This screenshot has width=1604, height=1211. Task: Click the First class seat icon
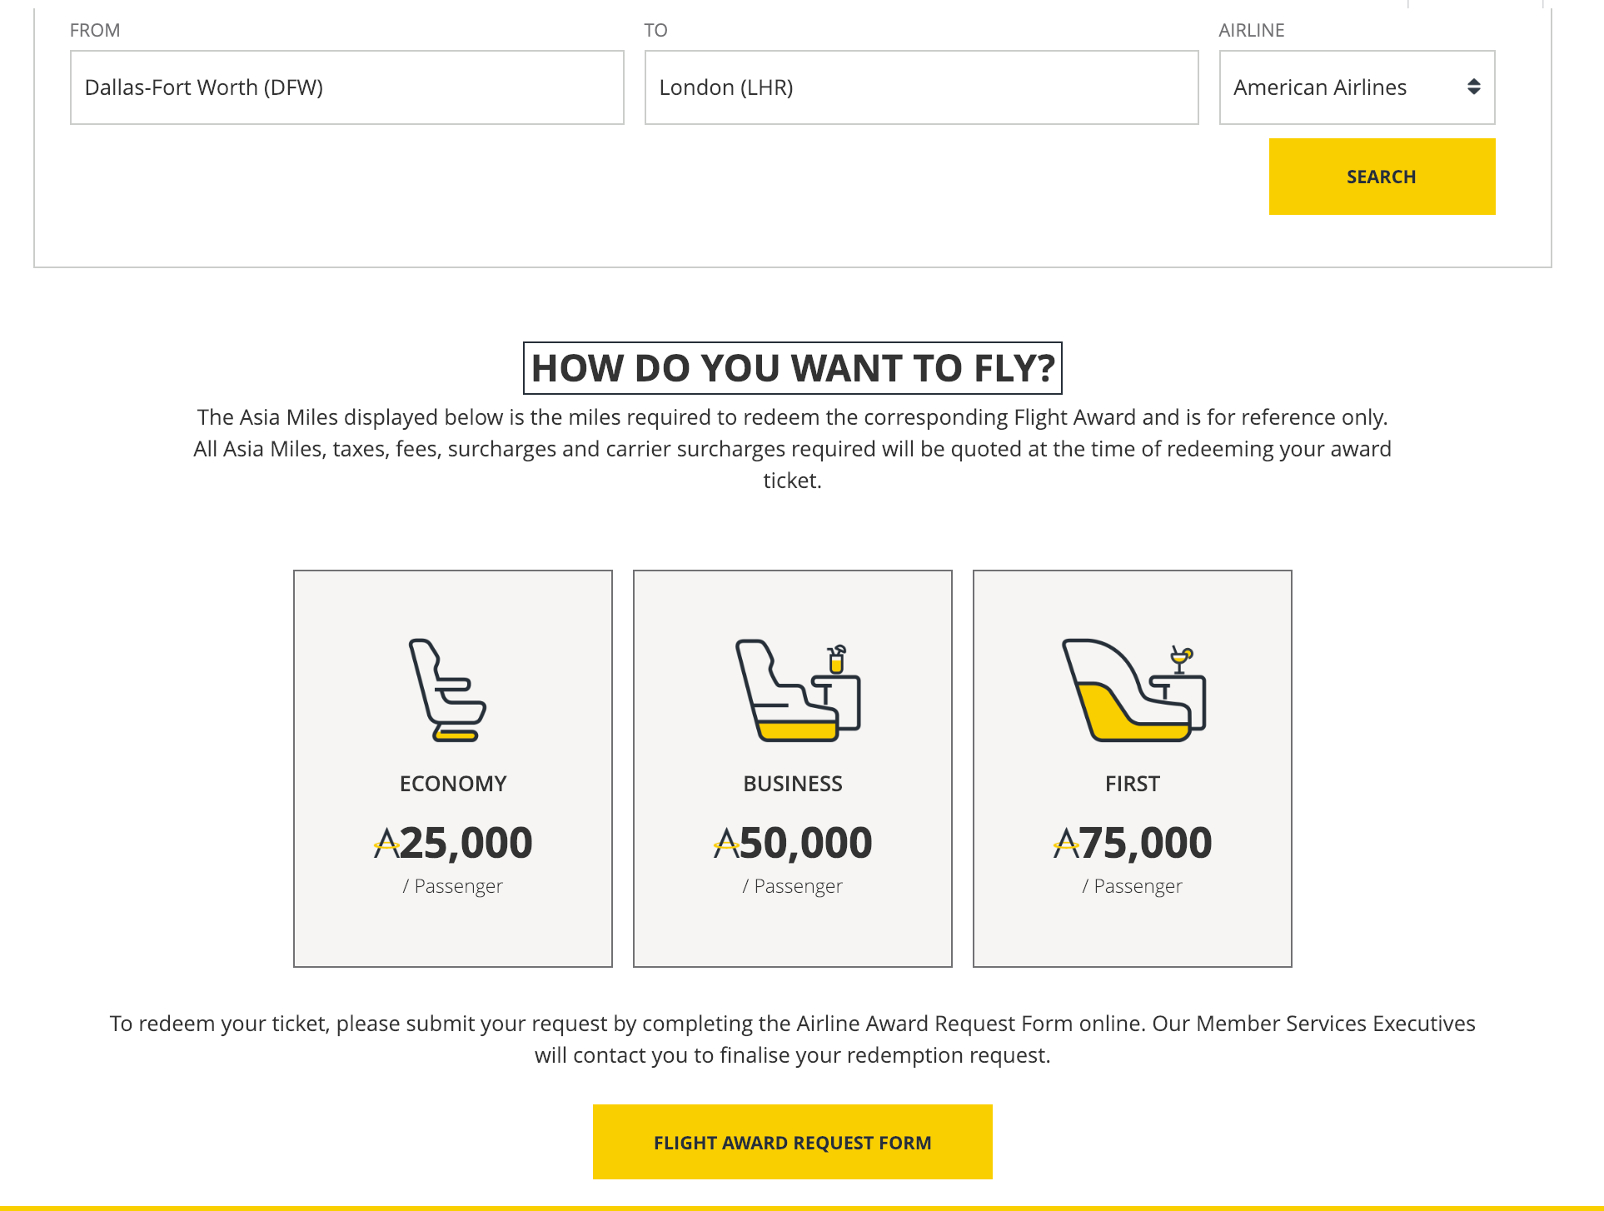pos(1133,690)
